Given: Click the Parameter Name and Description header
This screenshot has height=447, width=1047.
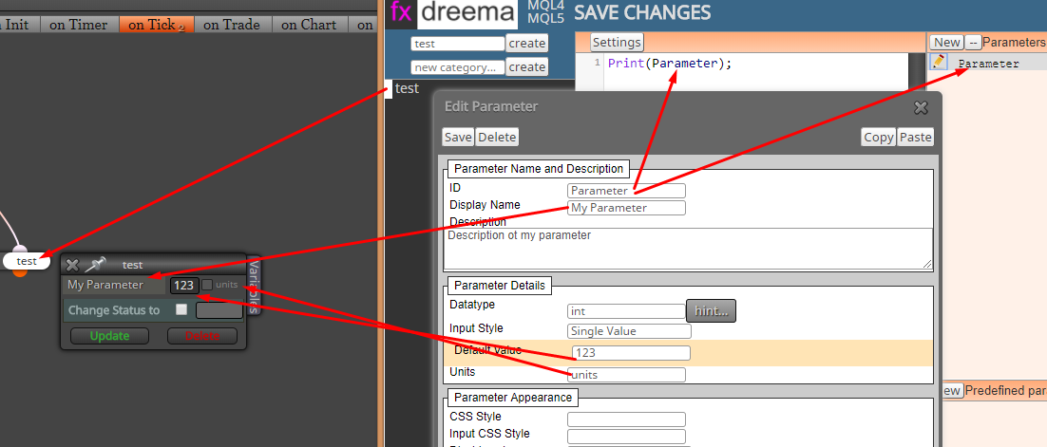Looking at the screenshot, I should coord(538,169).
